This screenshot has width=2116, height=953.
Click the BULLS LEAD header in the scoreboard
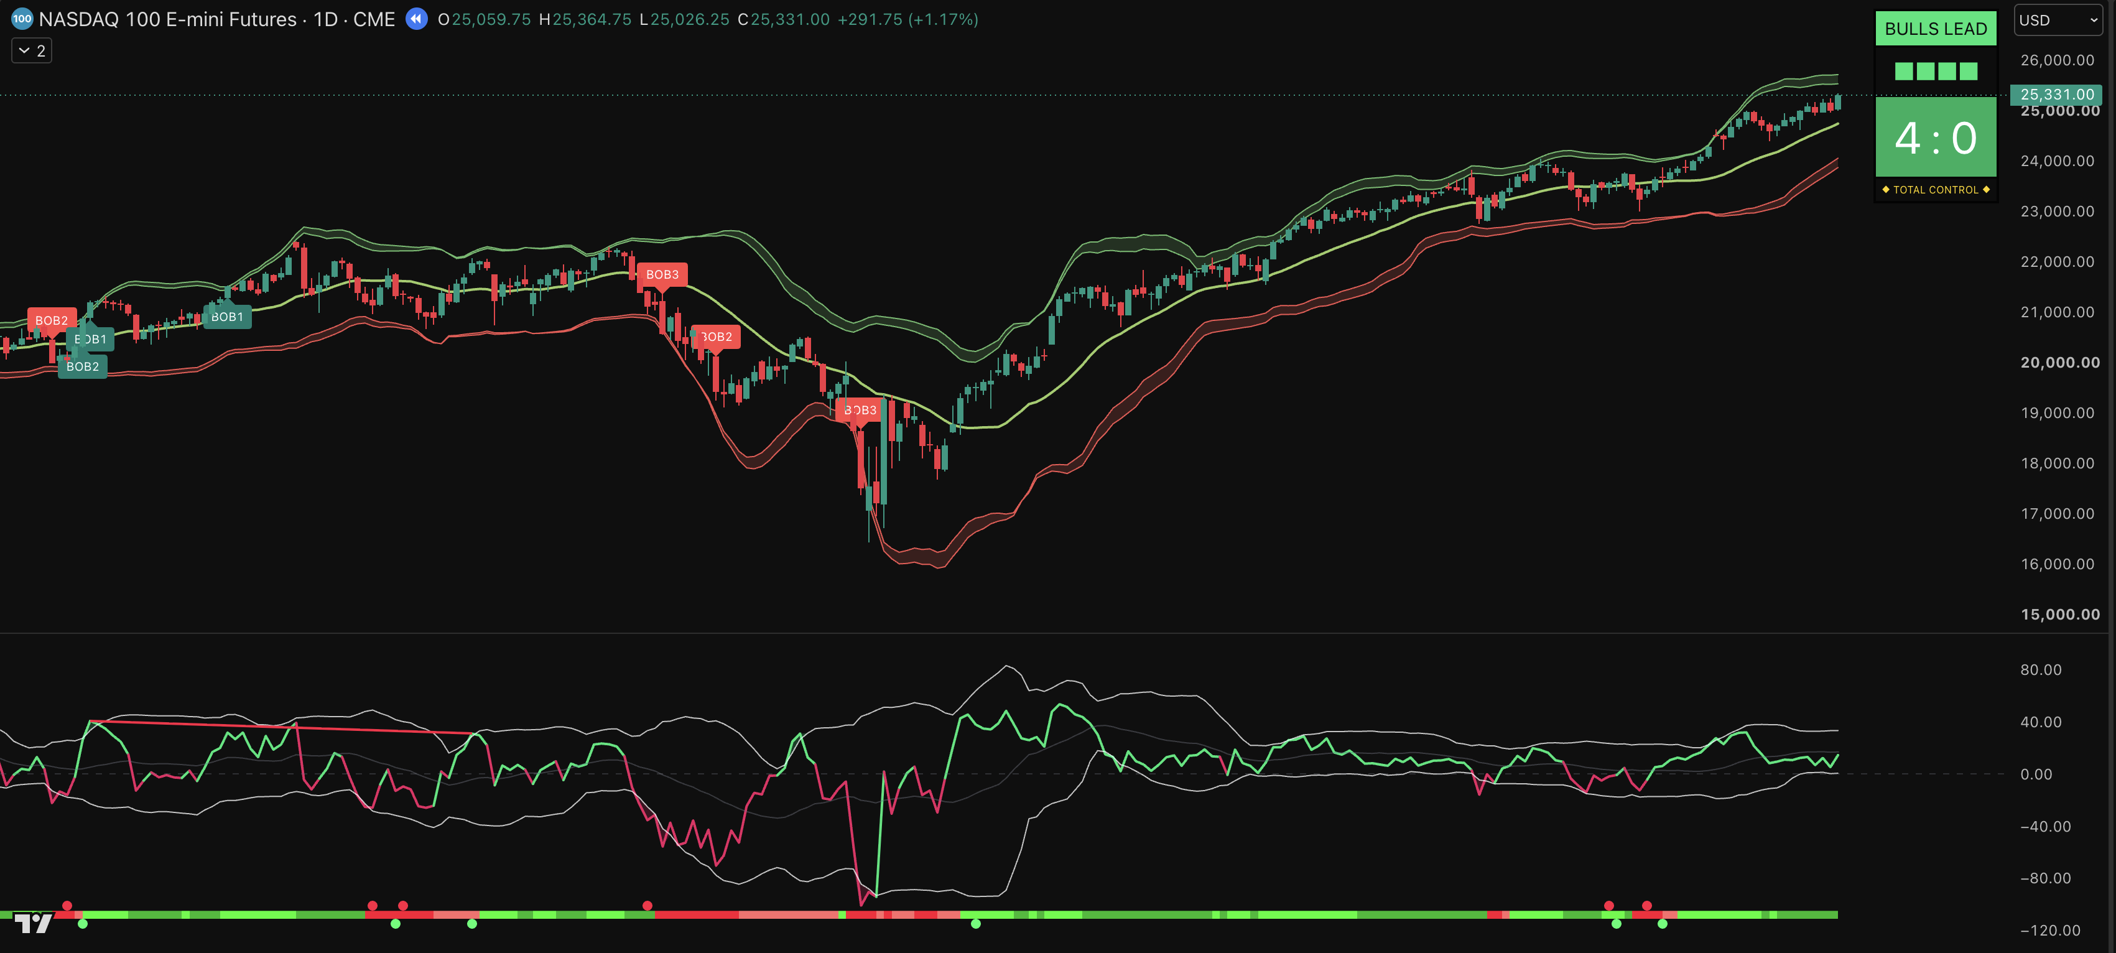[1935, 29]
